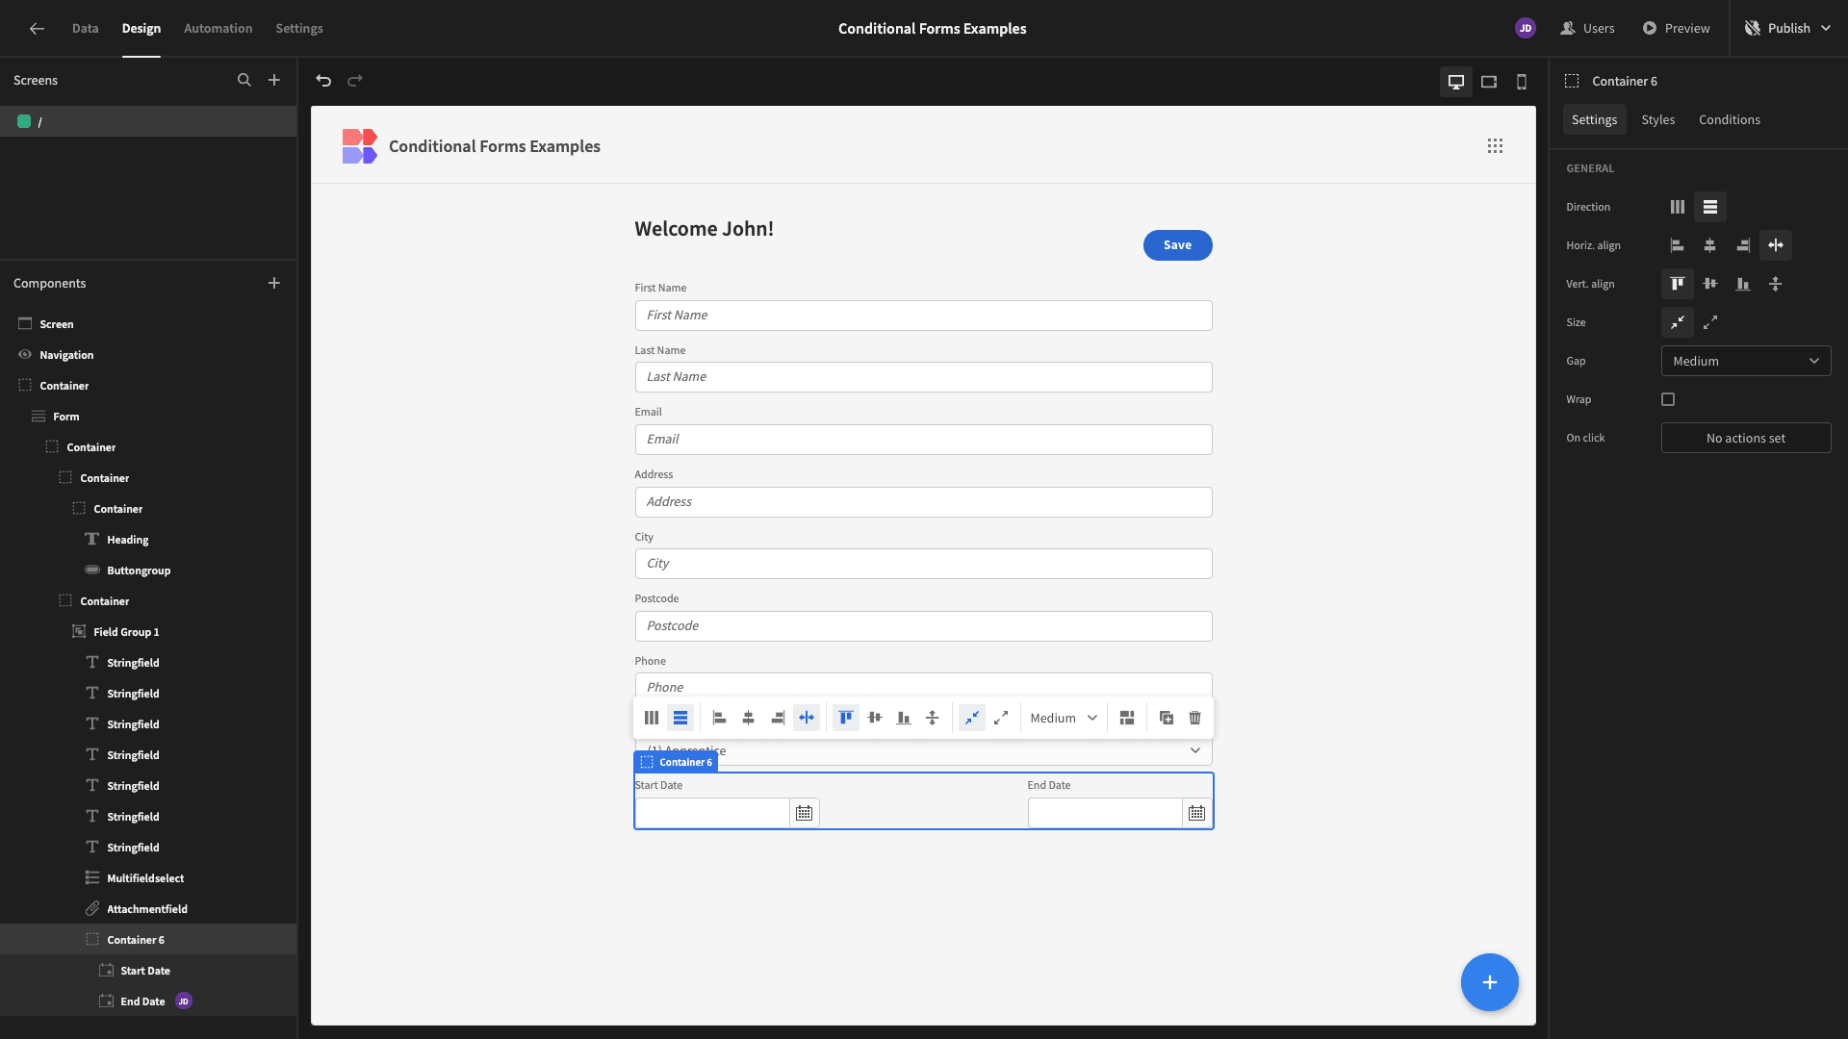Open the Automation tab
Viewport: 1848px width, 1039px height.
(218, 28)
